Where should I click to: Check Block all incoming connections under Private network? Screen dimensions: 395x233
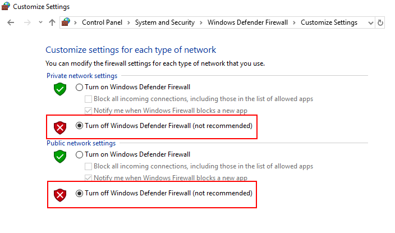click(x=88, y=99)
